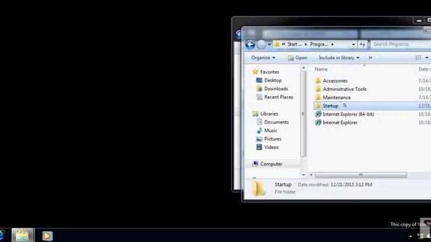Click the Administrative Tools folder icon
The height and width of the screenshot is (242, 431).
click(318, 89)
